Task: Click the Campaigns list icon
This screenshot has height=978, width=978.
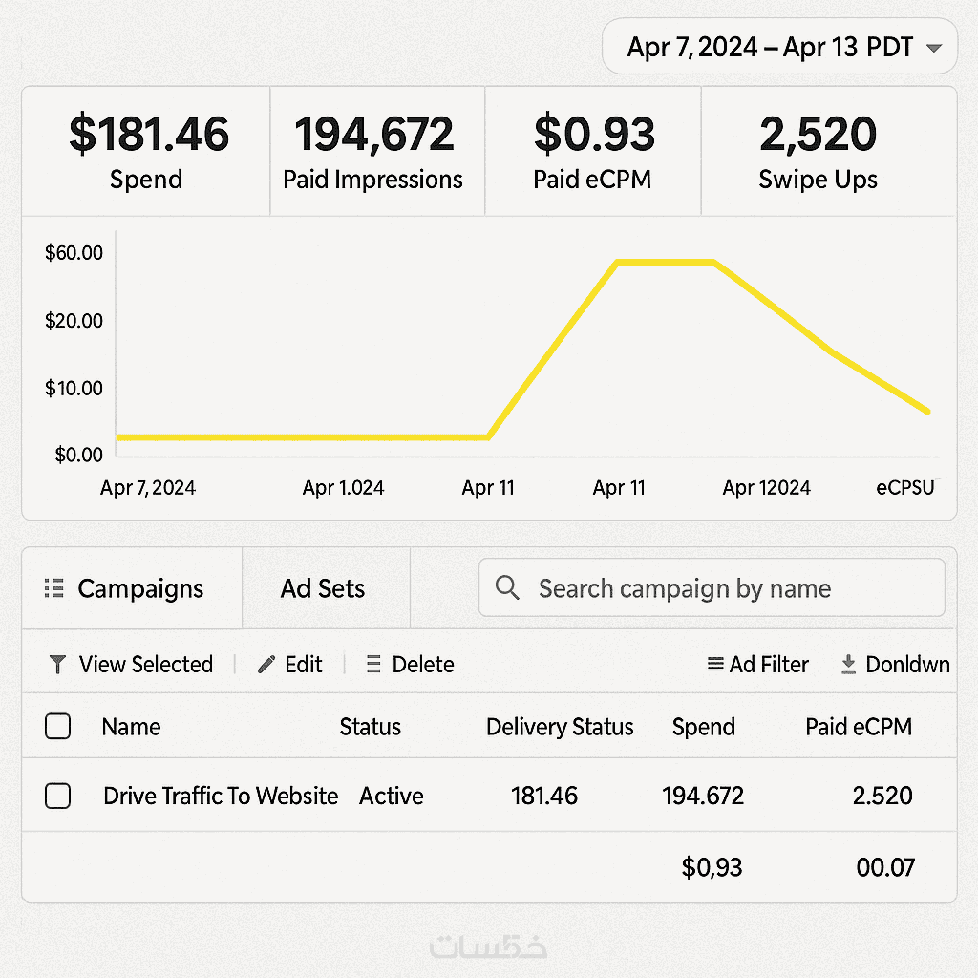Action: coord(54,588)
